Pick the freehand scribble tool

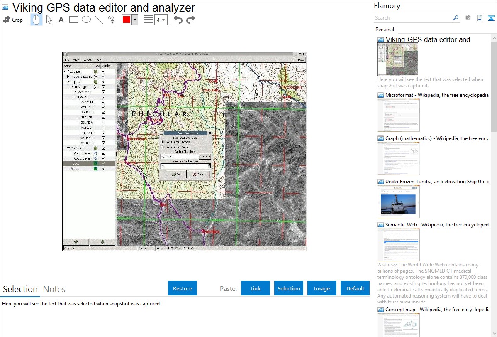[x=111, y=20]
